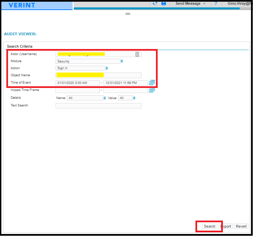Open the user picker icon in Actor field
253x236 pixels.
coord(137,54)
